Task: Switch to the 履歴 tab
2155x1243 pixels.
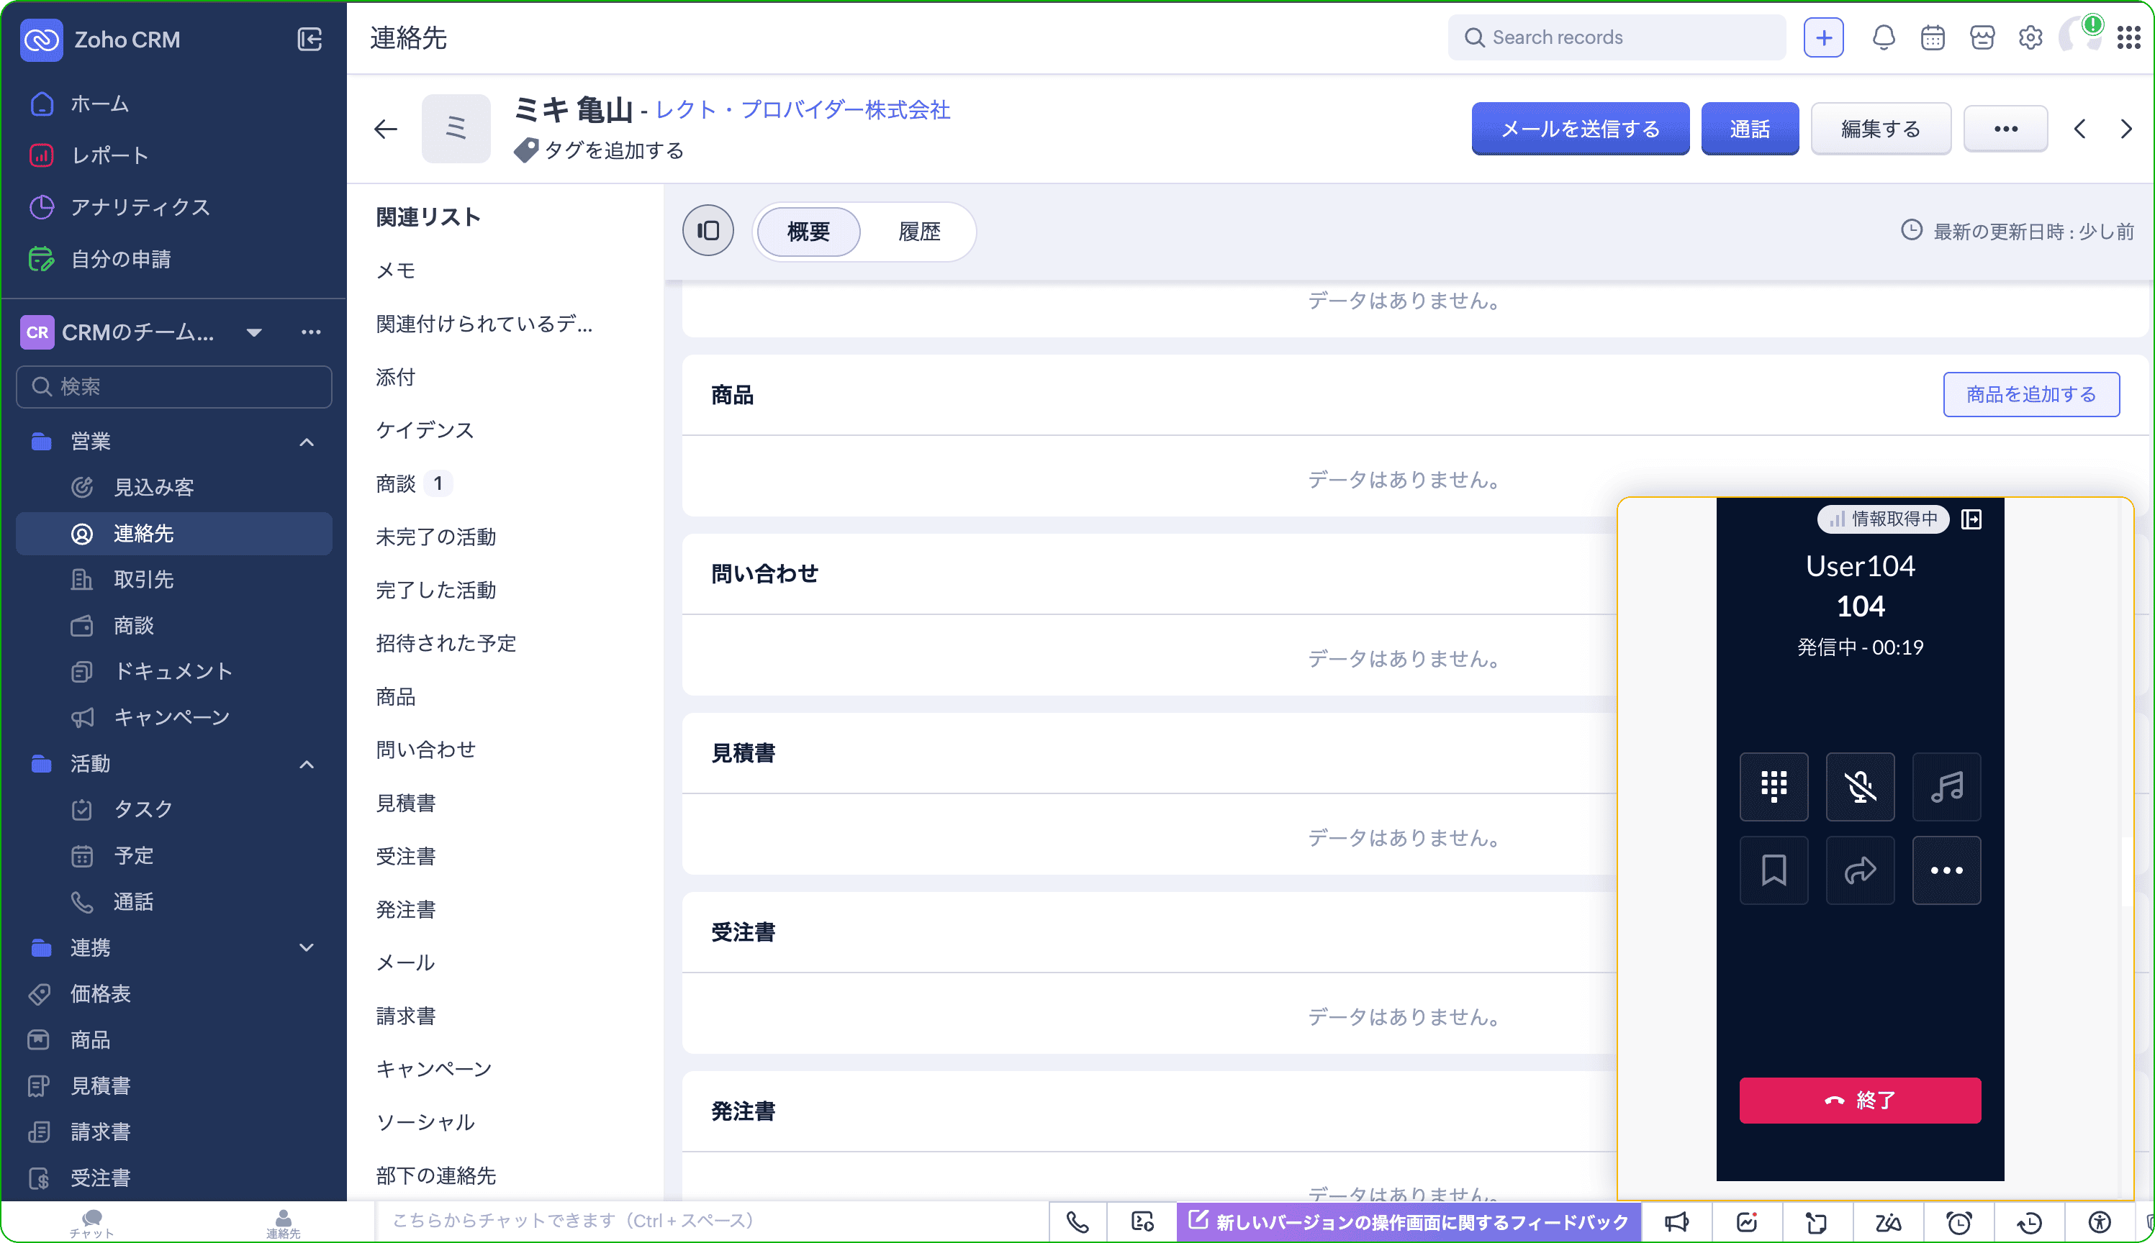Action: 919,232
